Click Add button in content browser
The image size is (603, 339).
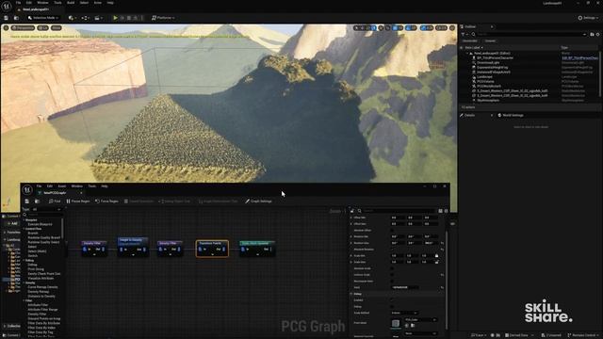[12, 223]
